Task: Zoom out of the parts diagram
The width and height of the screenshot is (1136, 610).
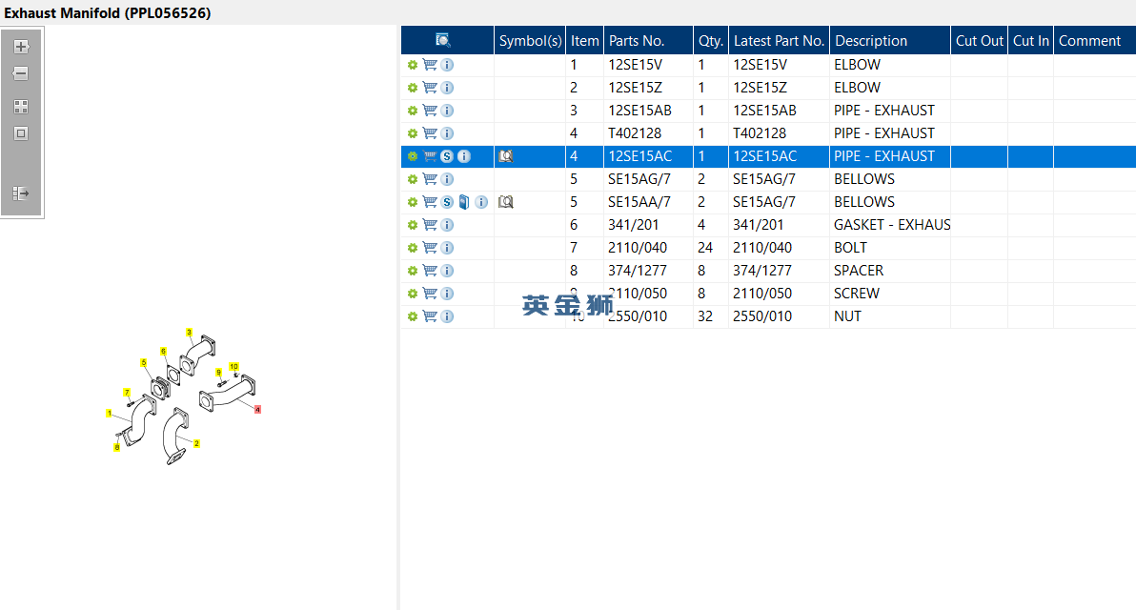Action: pos(21,73)
